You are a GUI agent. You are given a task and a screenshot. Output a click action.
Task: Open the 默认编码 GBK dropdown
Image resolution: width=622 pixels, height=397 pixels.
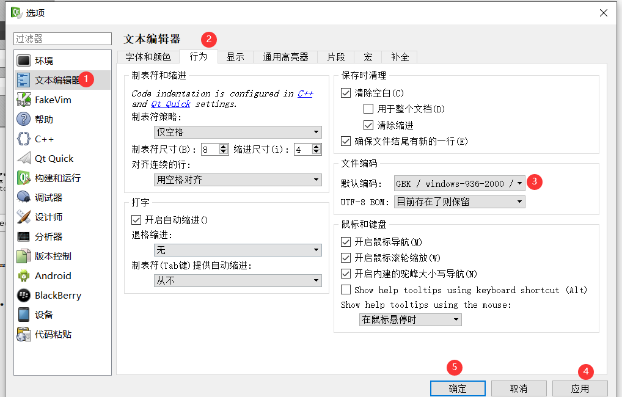459,183
